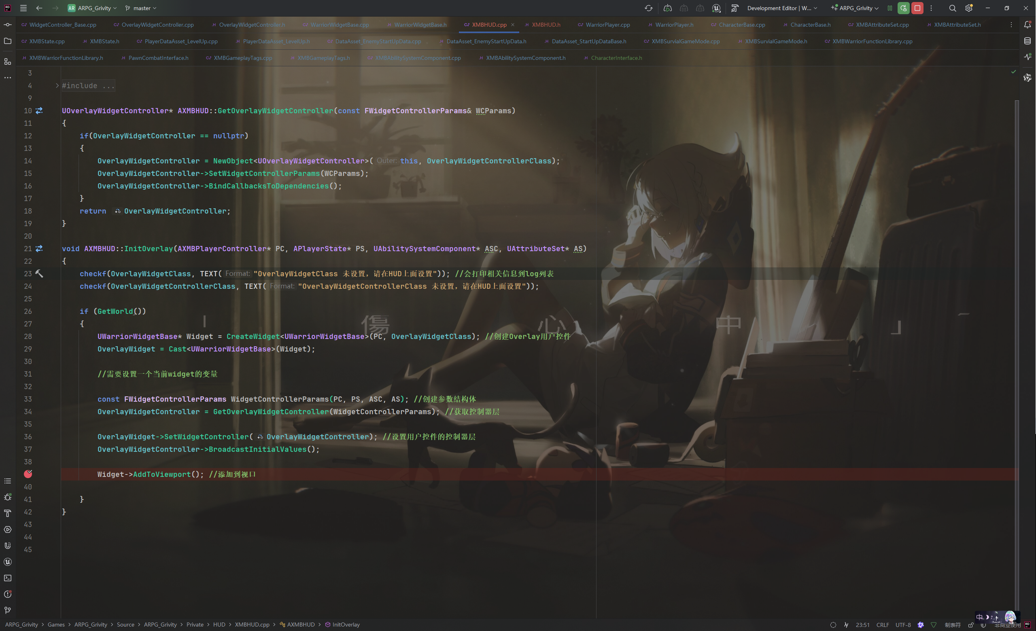The width and height of the screenshot is (1036, 631).
Task: Switch to the XMBHUD.h tab
Action: [x=542, y=25]
